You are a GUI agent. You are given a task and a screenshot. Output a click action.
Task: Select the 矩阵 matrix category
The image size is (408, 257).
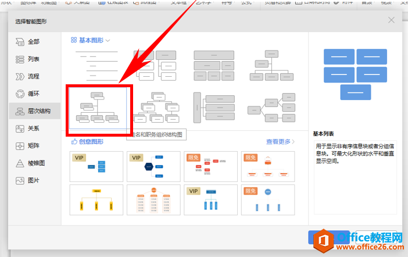[x=27, y=146]
